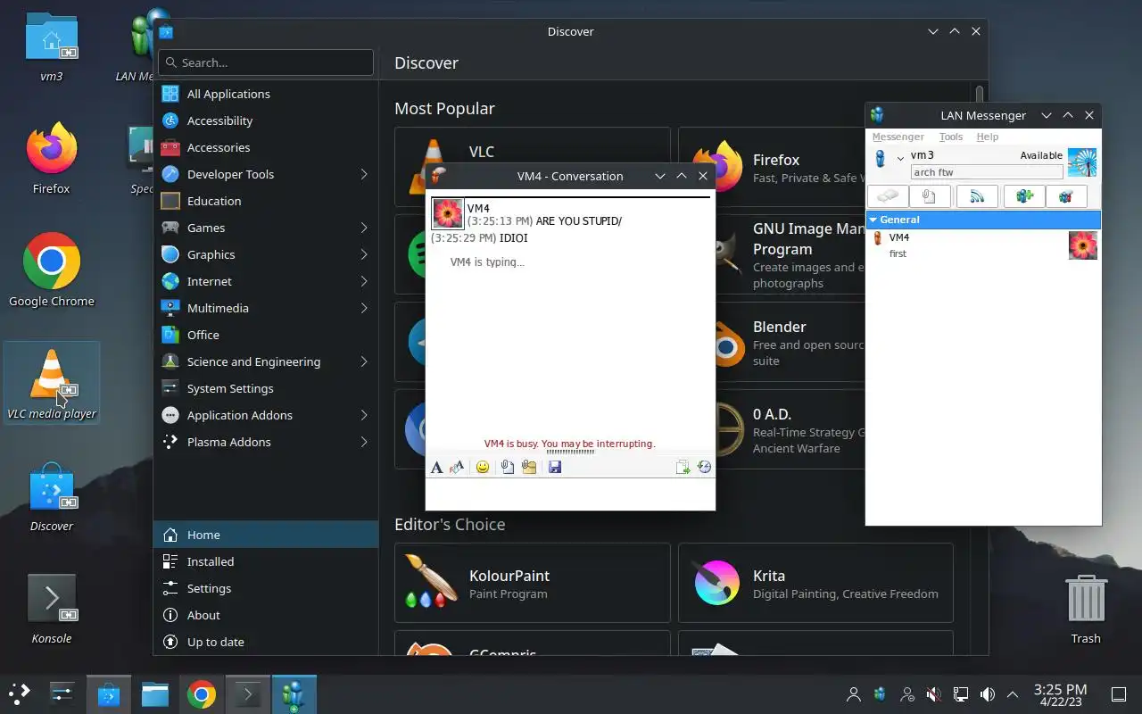Open the About page in Discover
The image size is (1142, 714).
tap(266, 615)
